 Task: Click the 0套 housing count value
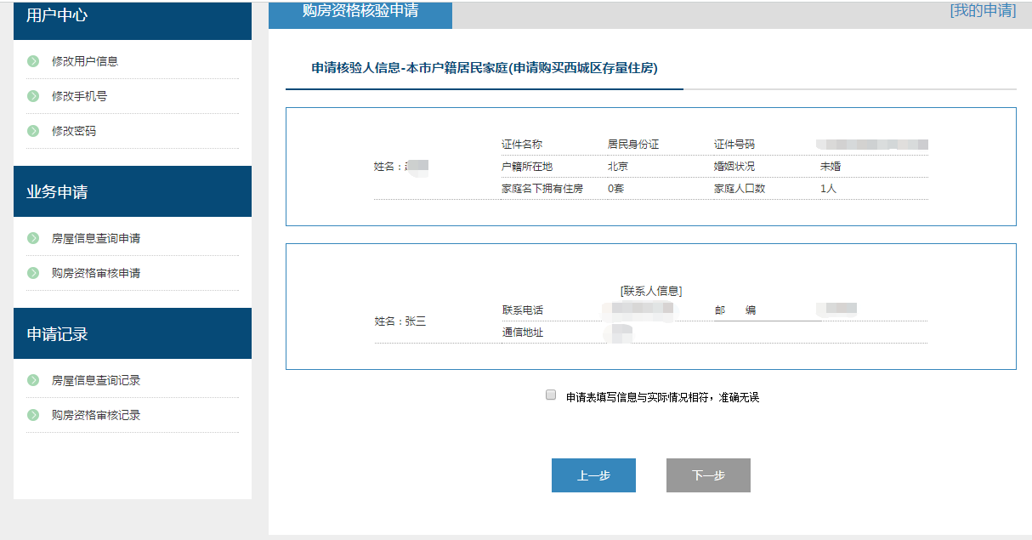[x=616, y=189]
